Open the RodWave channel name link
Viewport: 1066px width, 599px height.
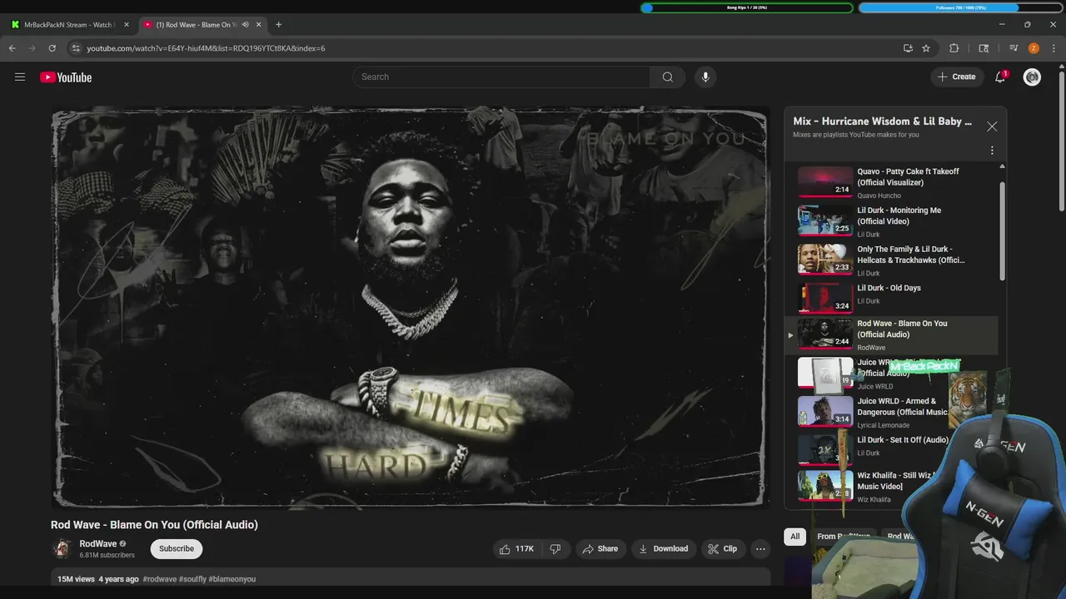(98, 544)
